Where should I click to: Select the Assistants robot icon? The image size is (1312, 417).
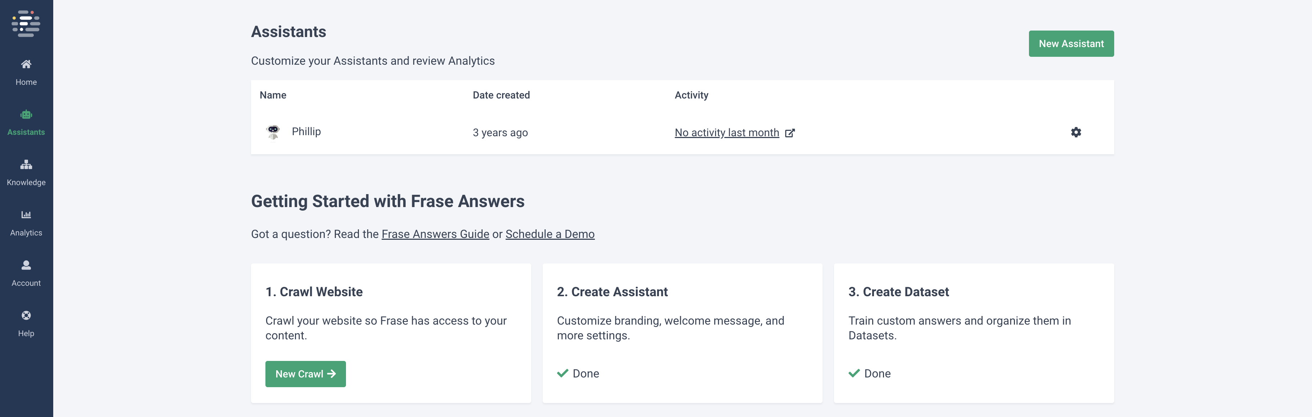click(26, 115)
